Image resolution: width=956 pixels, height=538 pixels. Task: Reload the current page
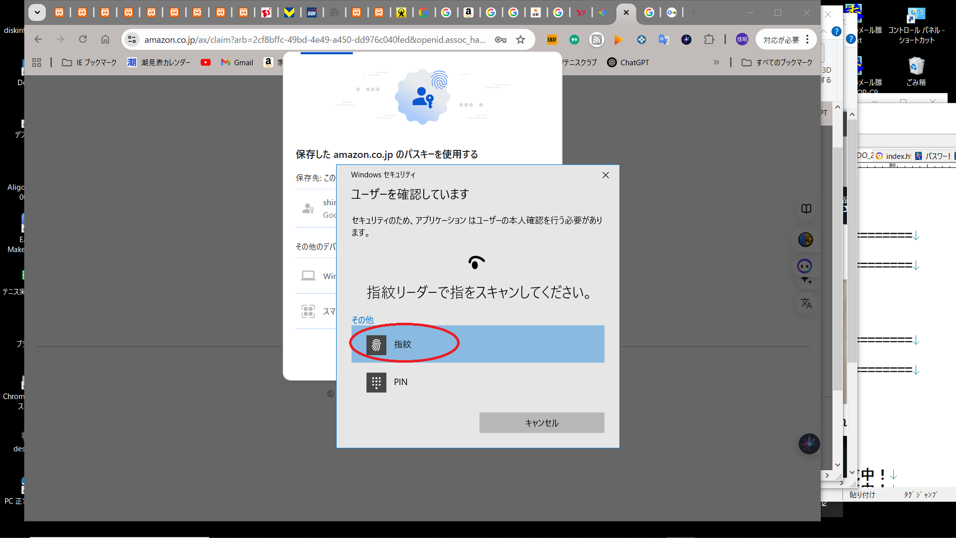83,39
